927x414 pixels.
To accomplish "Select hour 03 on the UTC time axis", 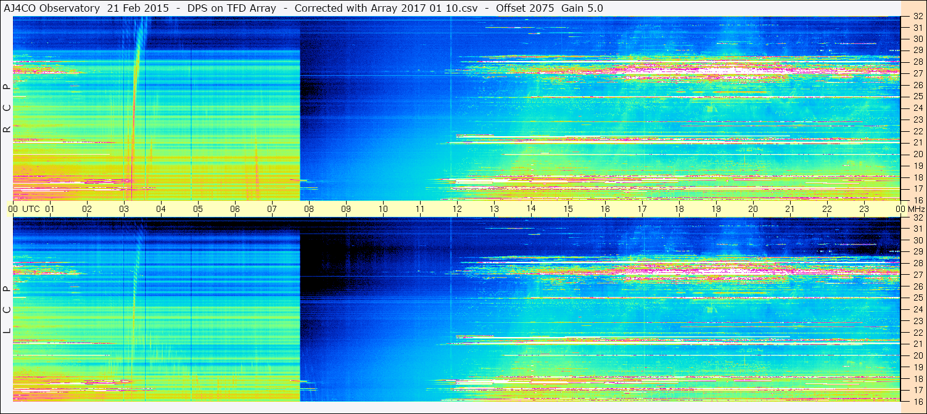I will pos(124,209).
